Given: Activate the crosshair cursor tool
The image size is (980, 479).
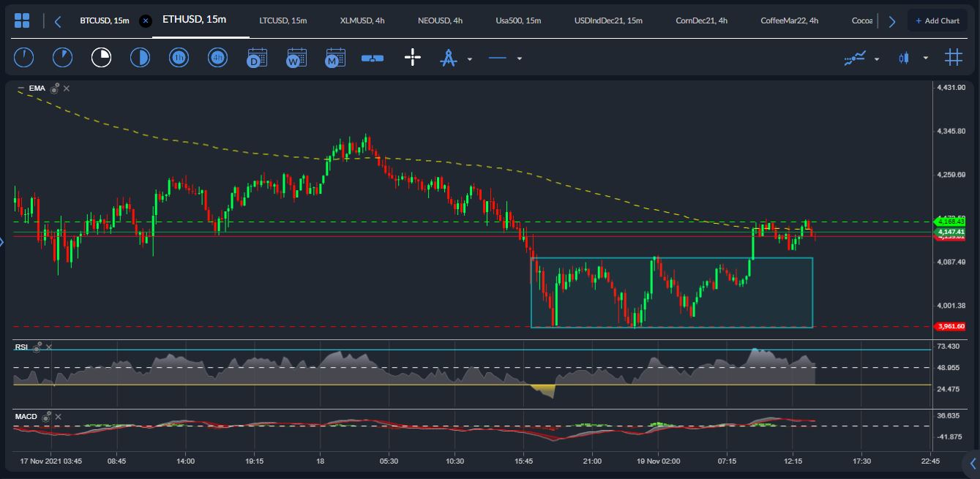Looking at the screenshot, I should click(413, 58).
